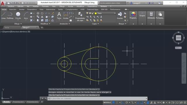Add a new drawing tab with plus button
This screenshot has height=105, width=187.
(42, 27)
